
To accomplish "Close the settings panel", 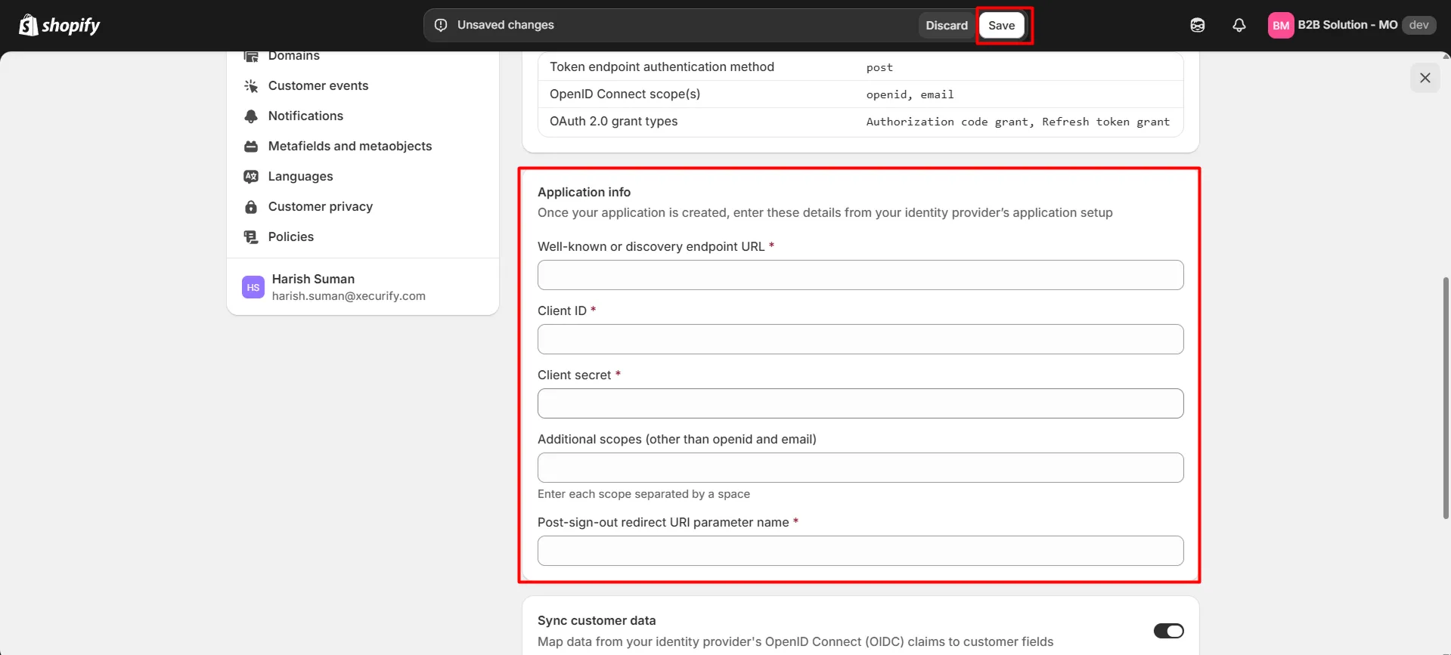I will (x=1425, y=78).
